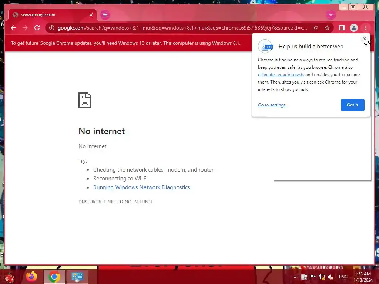Click the No internet heading
Viewport: 379px width, 284px height.
(102, 131)
